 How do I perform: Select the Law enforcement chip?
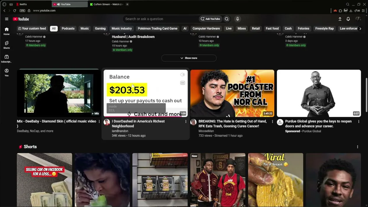pos(348,28)
